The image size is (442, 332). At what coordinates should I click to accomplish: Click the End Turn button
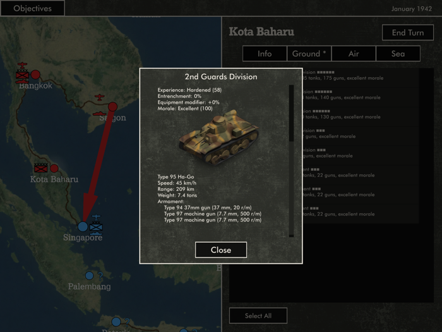pos(408,32)
